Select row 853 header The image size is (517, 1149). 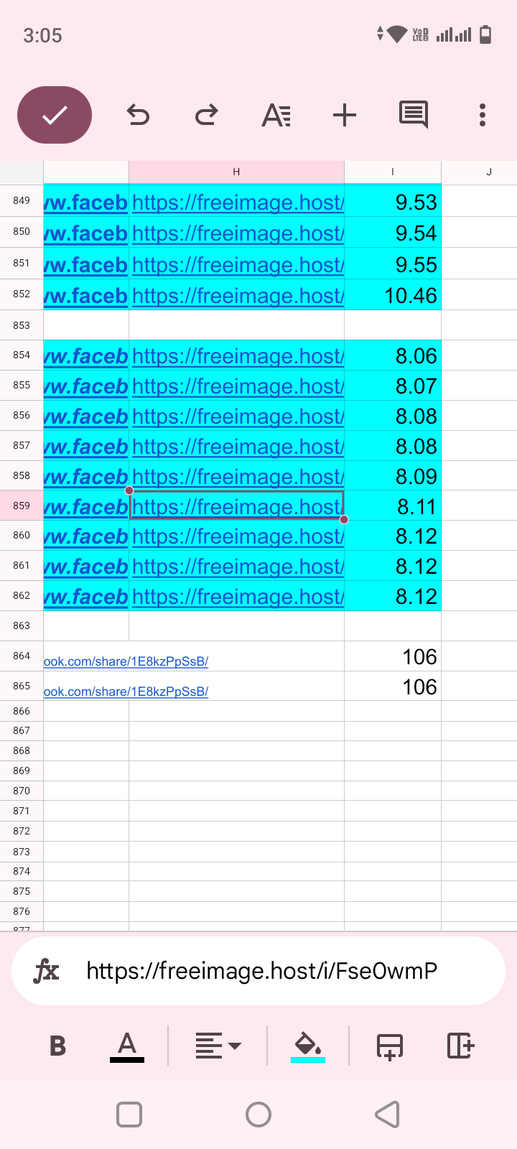pyautogui.click(x=22, y=325)
